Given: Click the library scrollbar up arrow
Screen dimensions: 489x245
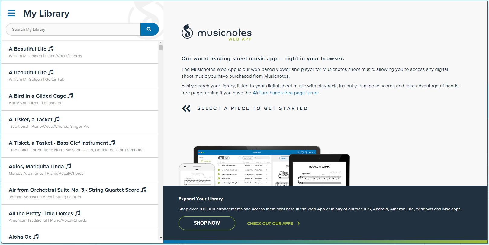Looking at the screenshot, I should tap(161, 43).
